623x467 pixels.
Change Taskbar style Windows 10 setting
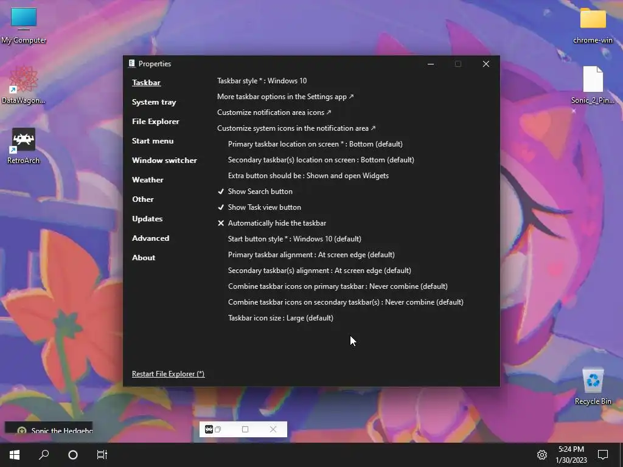(x=262, y=81)
